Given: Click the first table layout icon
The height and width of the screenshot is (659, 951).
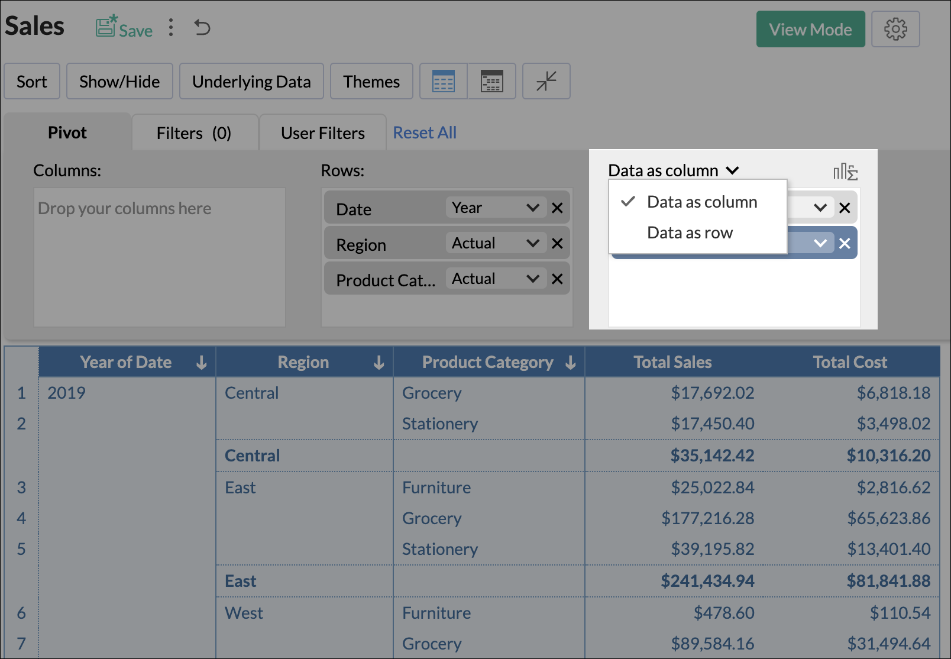Looking at the screenshot, I should tap(444, 82).
